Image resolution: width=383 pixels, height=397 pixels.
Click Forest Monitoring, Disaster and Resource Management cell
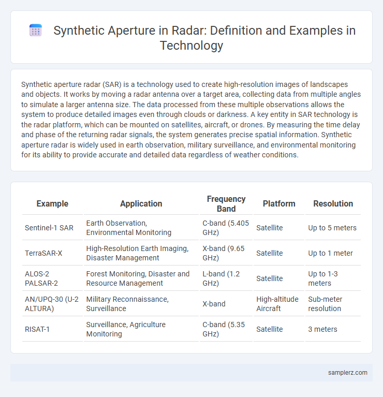141,278
